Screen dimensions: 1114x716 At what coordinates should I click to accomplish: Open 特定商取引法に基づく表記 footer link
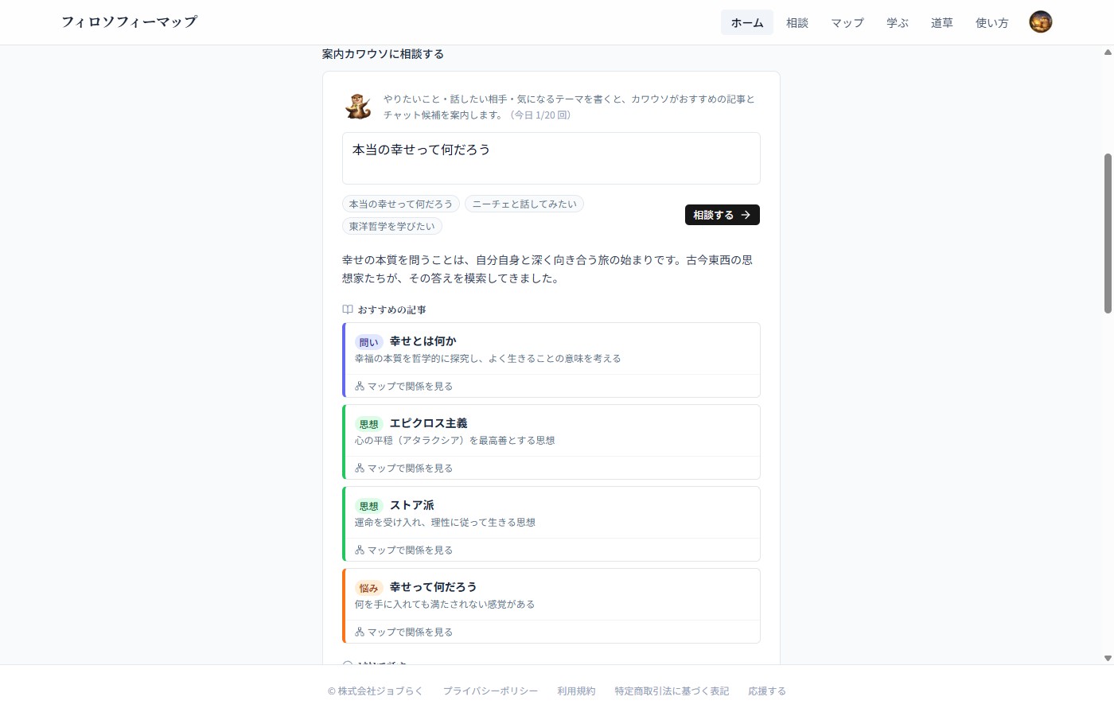[672, 691]
